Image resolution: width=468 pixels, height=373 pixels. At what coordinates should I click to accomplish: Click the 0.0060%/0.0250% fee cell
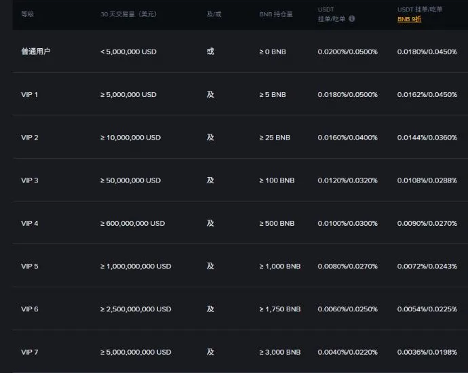[x=348, y=309]
